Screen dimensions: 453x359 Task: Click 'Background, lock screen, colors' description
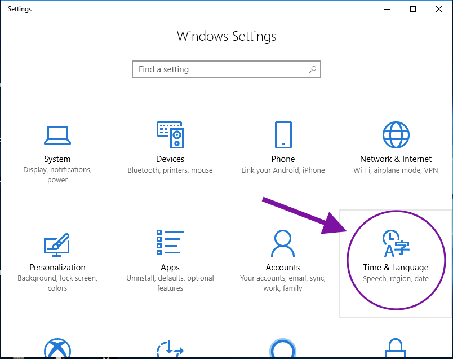57,283
